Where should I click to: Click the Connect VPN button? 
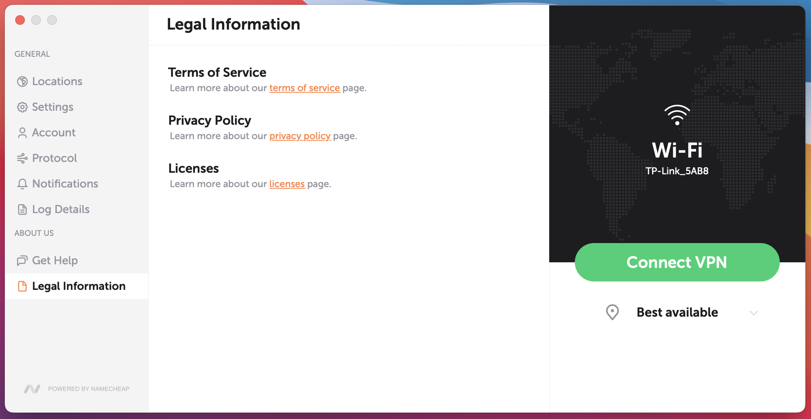[x=677, y=262]
